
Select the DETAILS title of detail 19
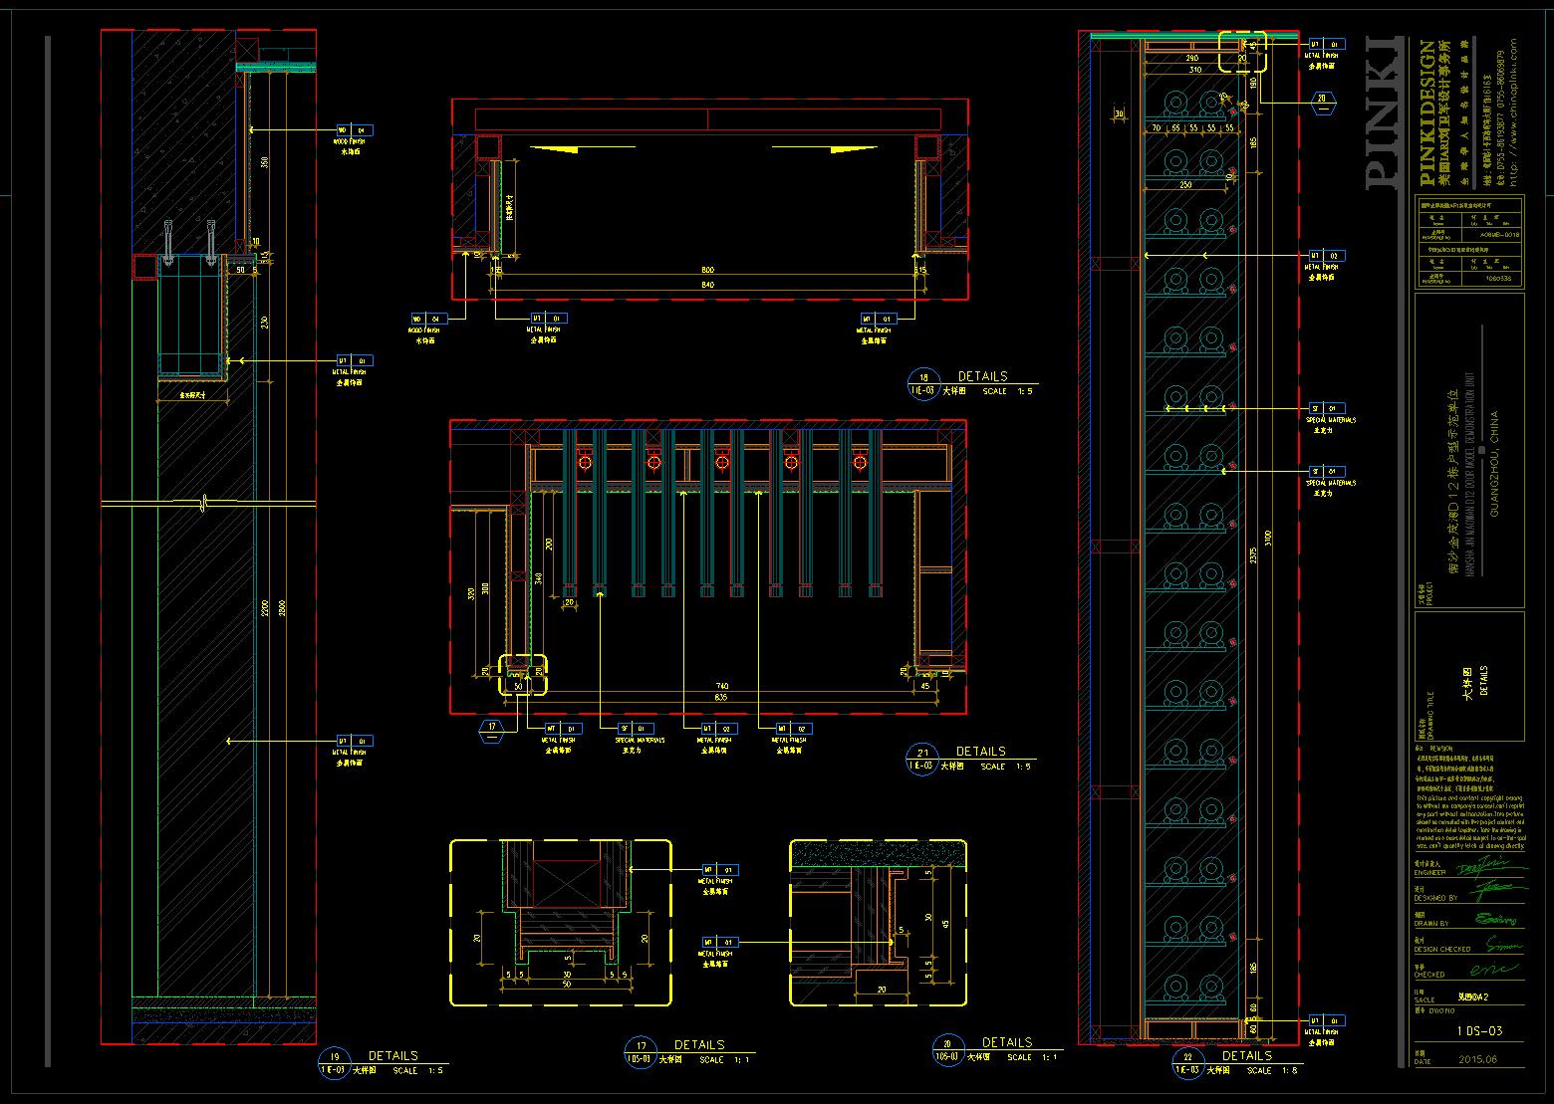click(x=393, y=1056)
